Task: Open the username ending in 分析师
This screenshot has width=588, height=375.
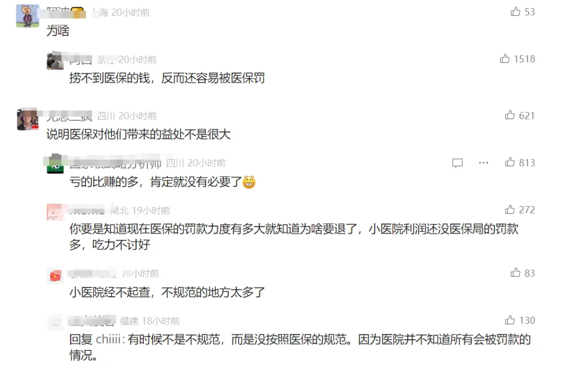Action: coord(115,163)
